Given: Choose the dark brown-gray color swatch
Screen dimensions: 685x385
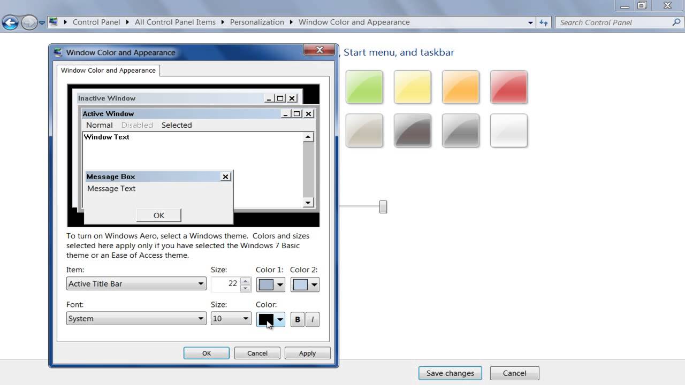Looking at the screenshot, I should click(x=413, y=130).
